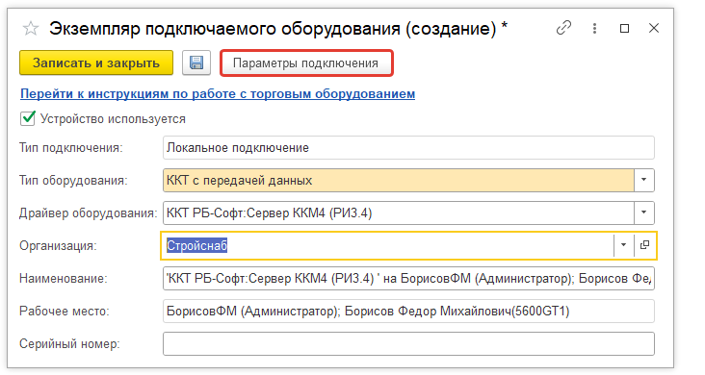Click the Тип оборудования field value

coord(399,180)
